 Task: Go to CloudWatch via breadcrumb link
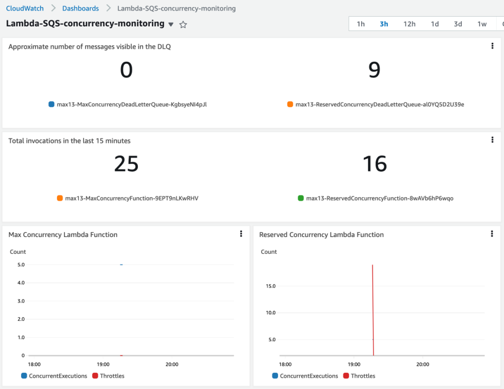point(25,8)
